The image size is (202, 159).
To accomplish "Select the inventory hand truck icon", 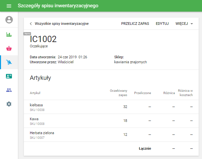I will (9, 62).
